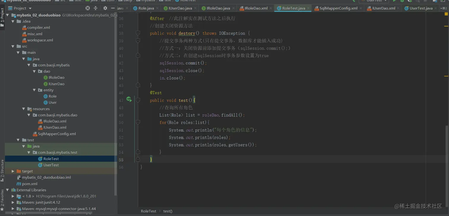Close the Role.java tab
The height and width of the screenshot is (216, 449).
tap(157, 8)
